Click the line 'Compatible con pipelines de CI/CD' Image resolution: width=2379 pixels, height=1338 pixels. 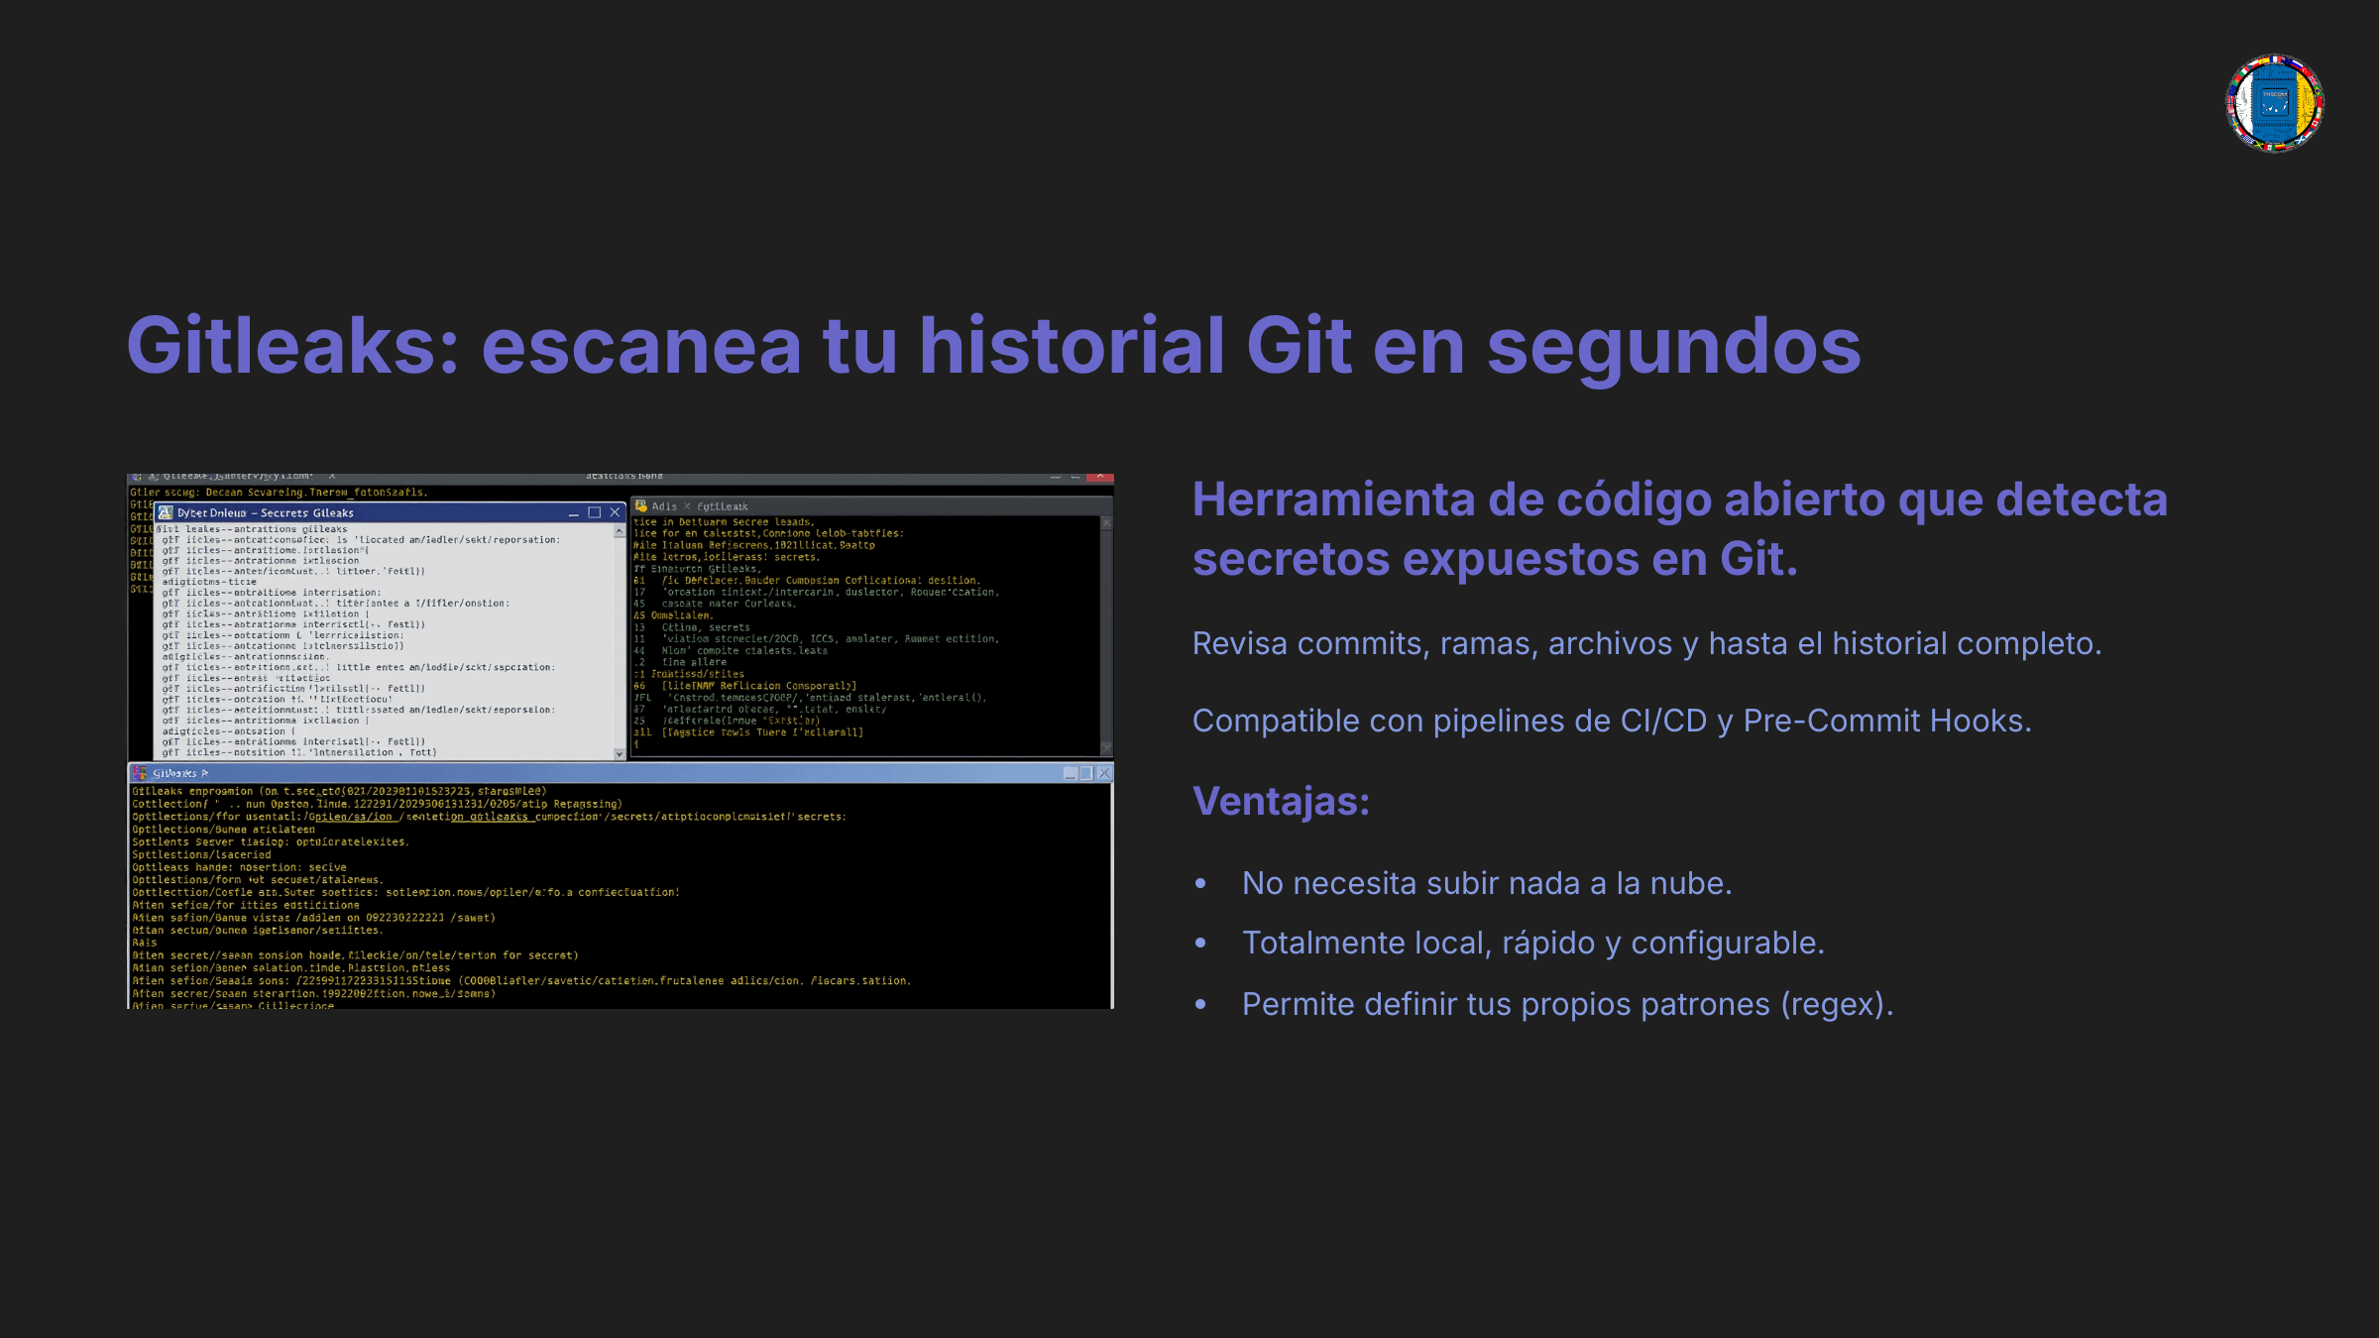click(1612, 721)
